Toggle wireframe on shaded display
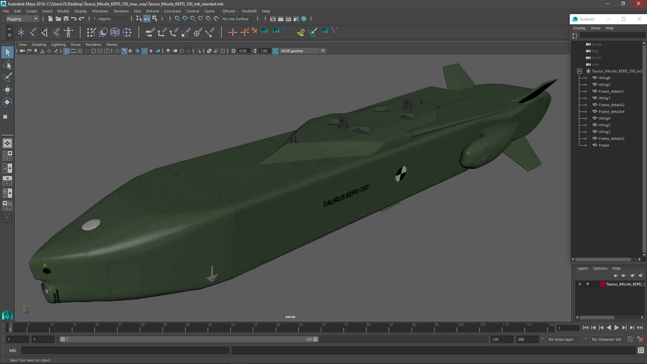The image size is (647, 364). [137, 51]
